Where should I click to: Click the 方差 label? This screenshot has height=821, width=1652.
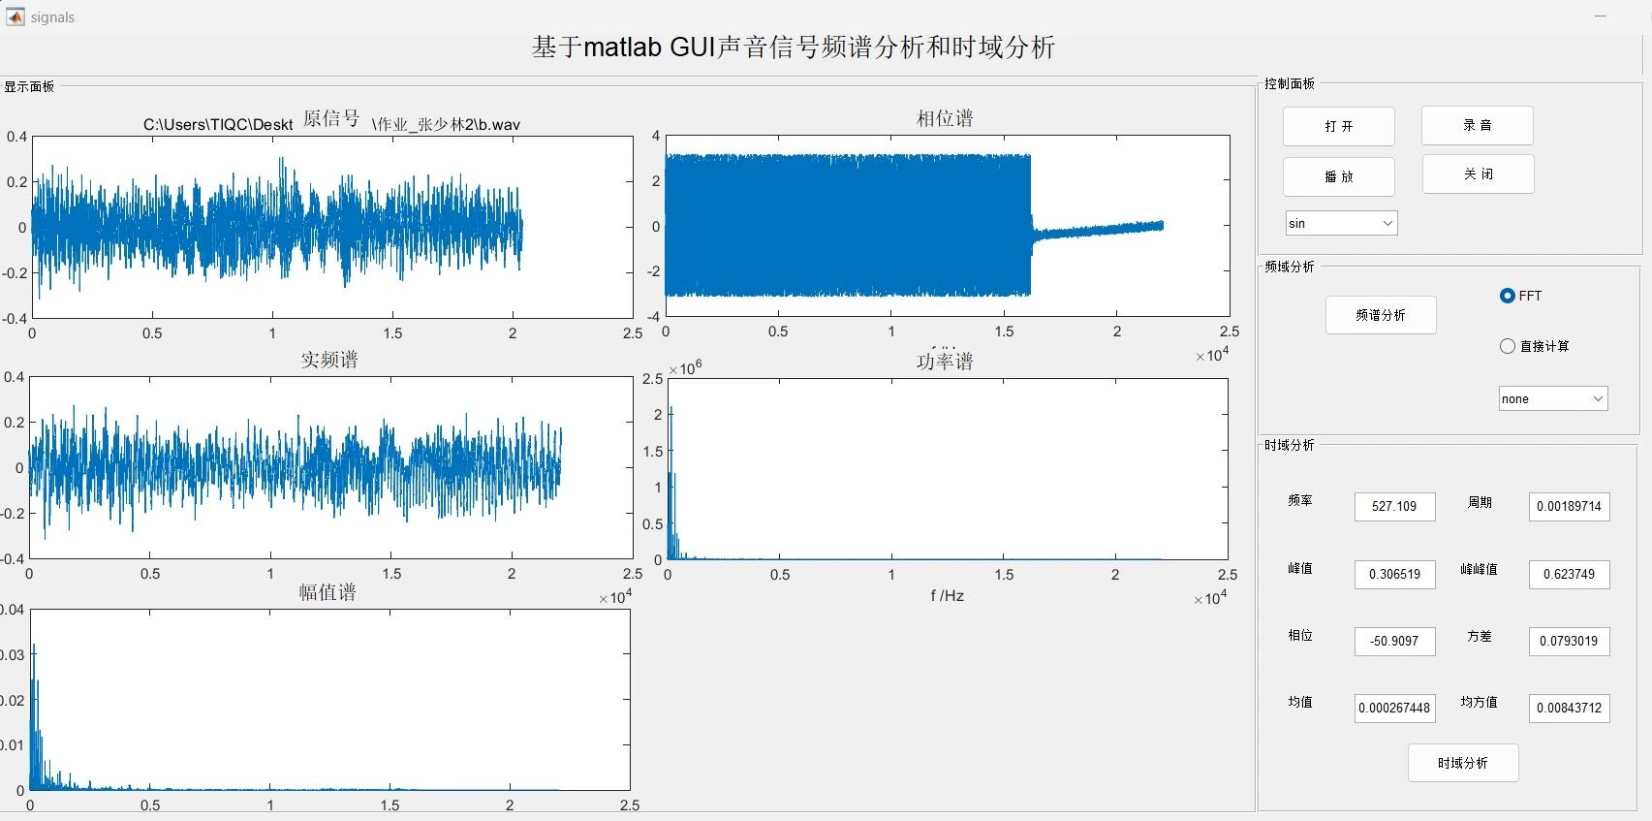(1480, 636)
